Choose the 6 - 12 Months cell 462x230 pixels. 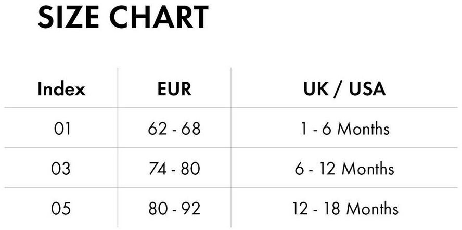click(344, 169)
